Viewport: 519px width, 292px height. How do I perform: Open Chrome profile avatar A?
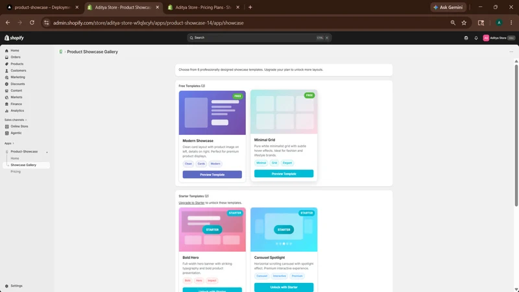[499, 23]
